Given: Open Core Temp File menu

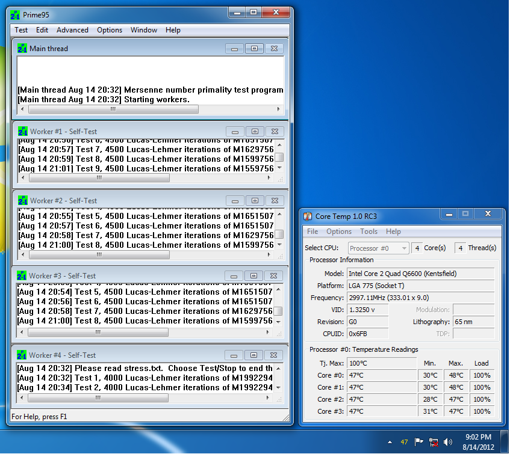Looking at the screenshot, I should pos(313,232).
